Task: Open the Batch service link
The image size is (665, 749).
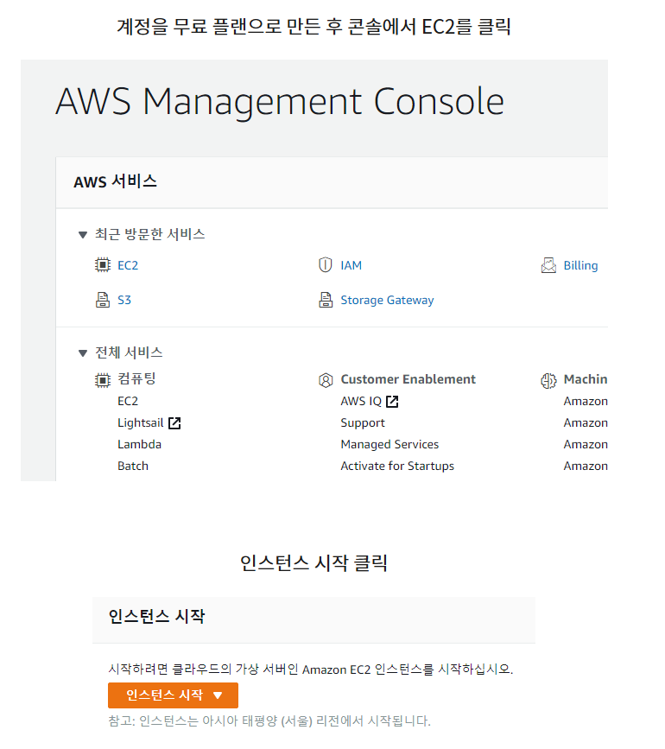Action: pos(132,465)
